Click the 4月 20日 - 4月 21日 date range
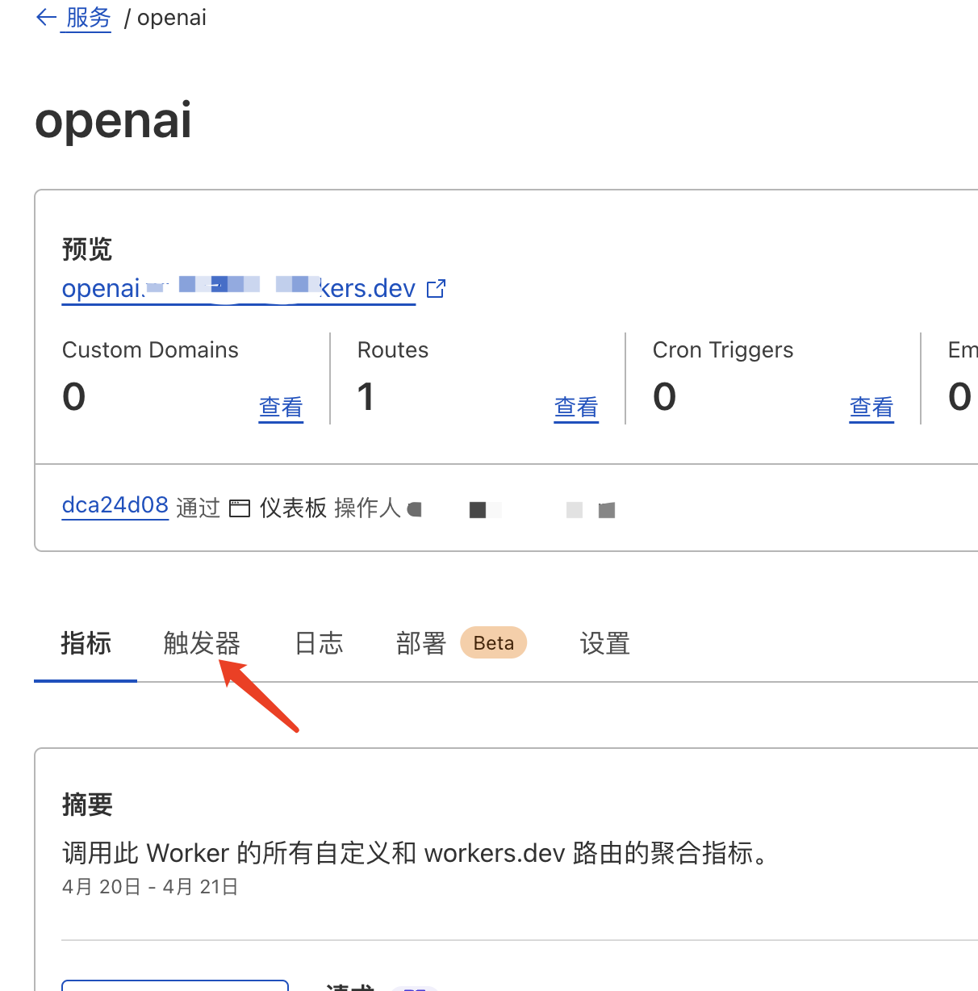Screen dimensions: 978x991 pos(150,887)
